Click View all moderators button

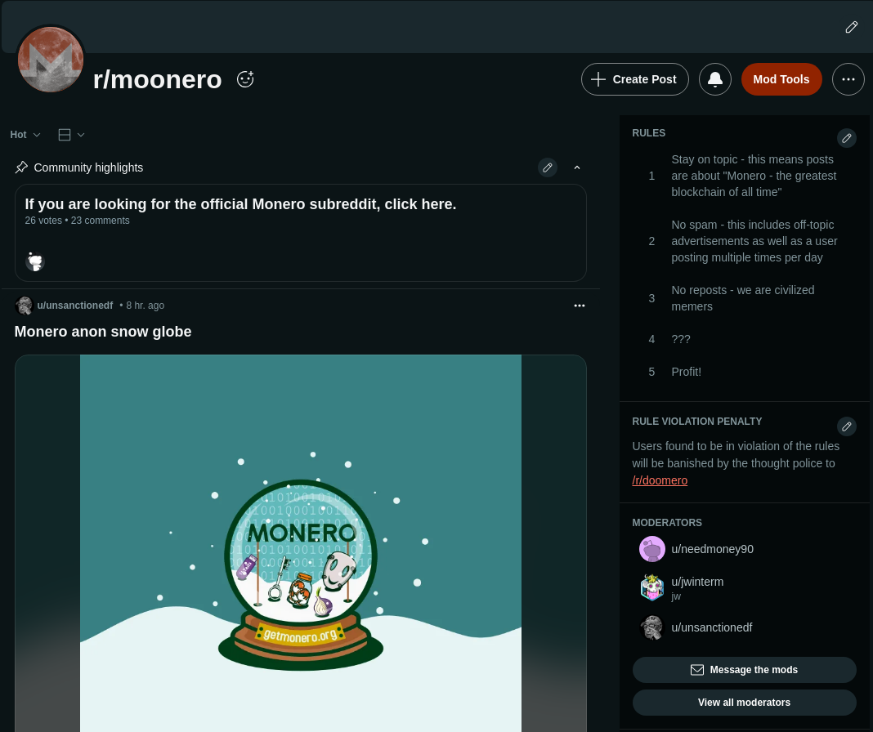[744, 703]
